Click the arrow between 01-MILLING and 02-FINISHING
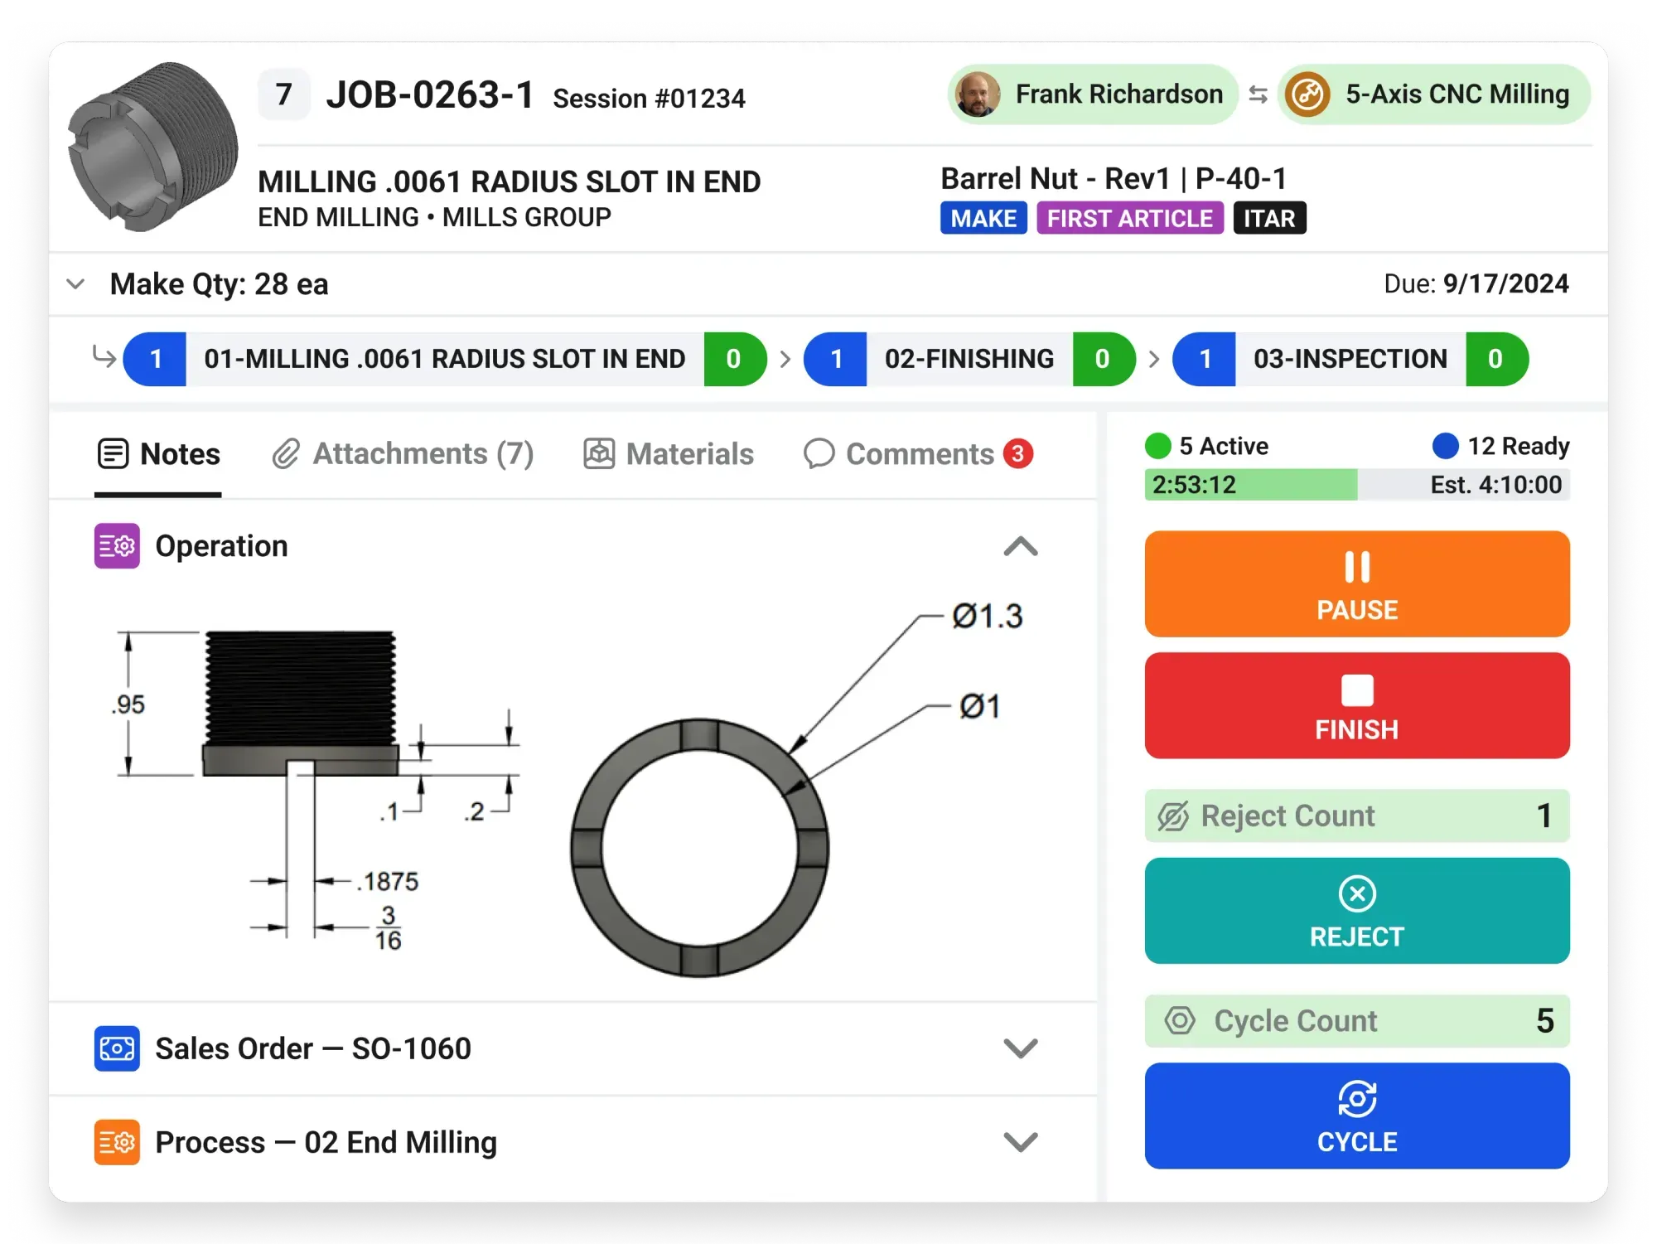The width and height of the screenshot is (1657, 1244). click(x=785, y=359)
